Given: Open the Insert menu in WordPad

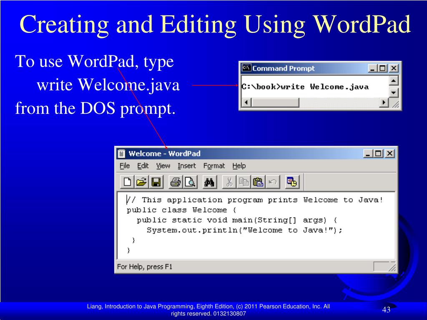Looking at the screenshot, I should 186,166.
